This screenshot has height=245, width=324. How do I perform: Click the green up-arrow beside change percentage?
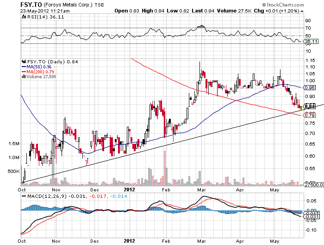coord(302,11)
